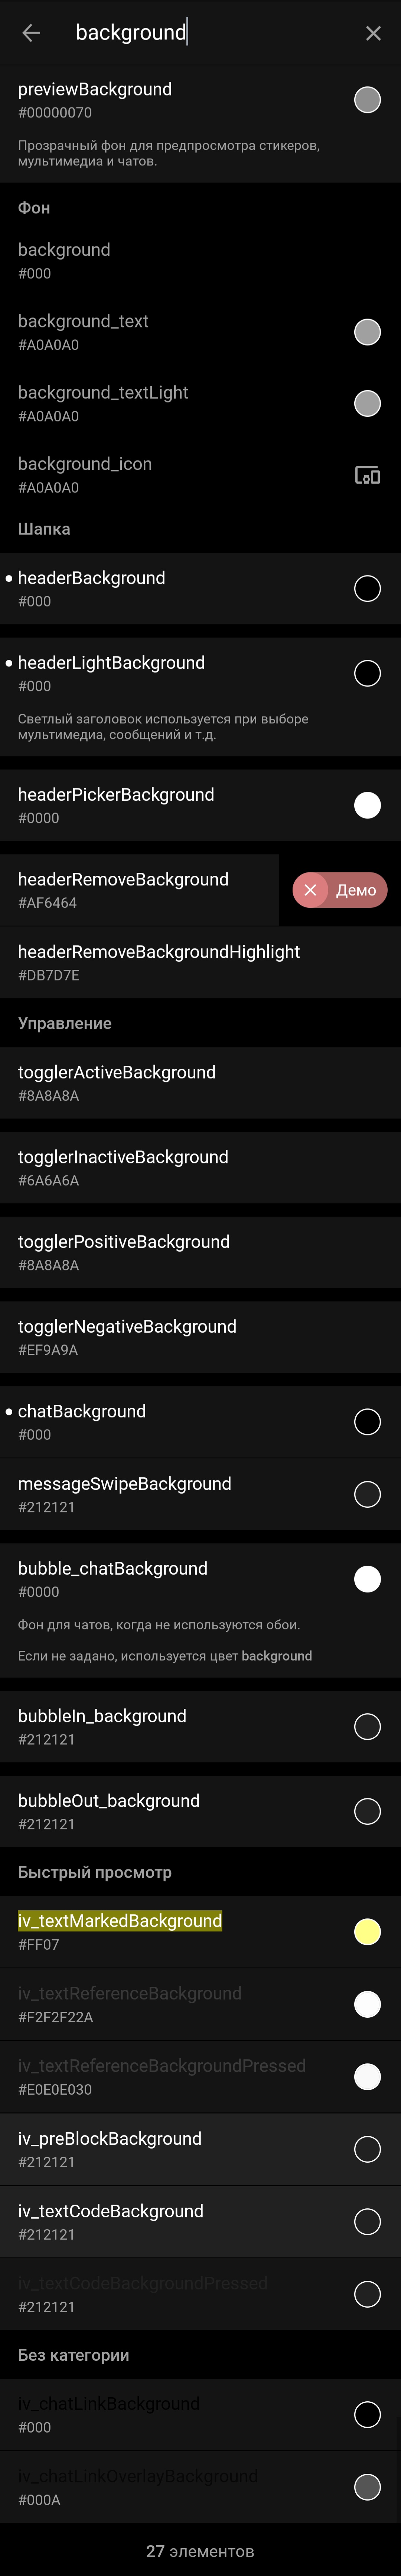The image size is (401, 2576).
Task: Select headerBackground color circle
Action: click(367, 589)
